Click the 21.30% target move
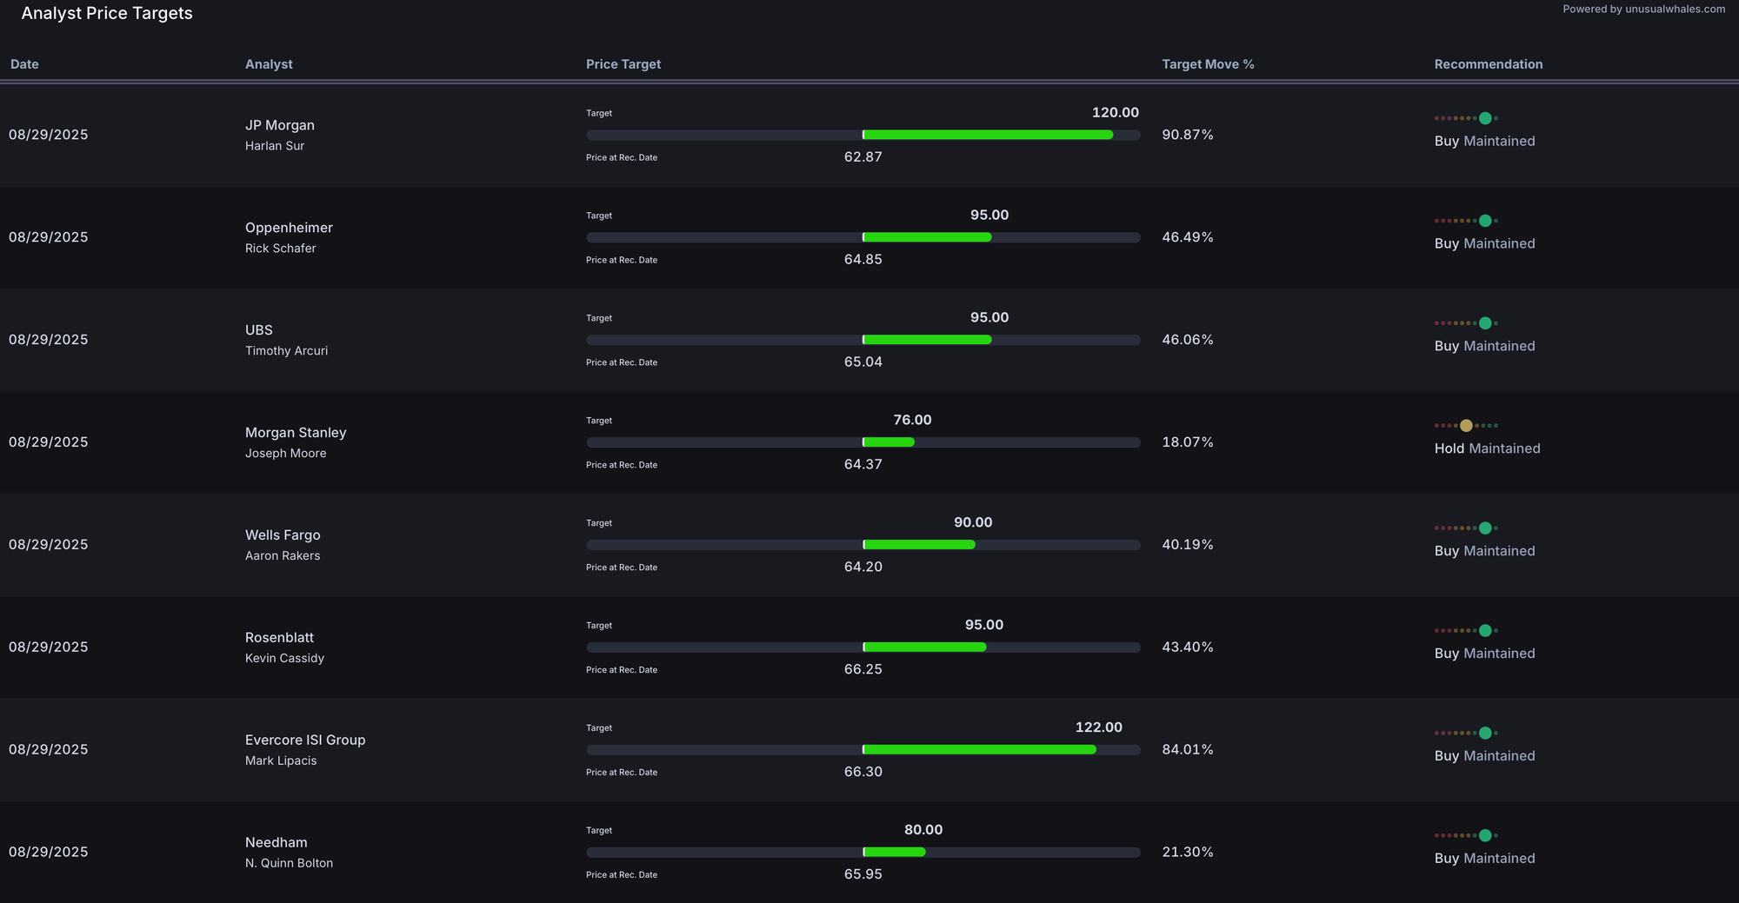 click(x=1188, y=853)
